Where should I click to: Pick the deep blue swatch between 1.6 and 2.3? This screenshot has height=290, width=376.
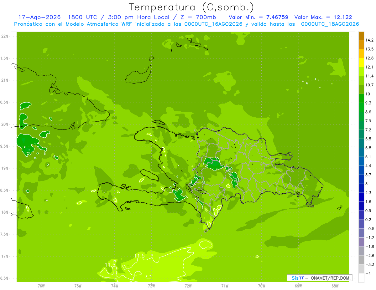[361, 197]
